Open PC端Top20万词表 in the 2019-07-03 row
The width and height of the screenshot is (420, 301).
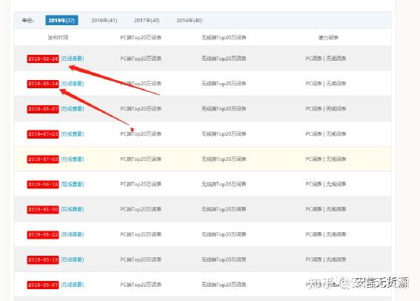(141, 159)
